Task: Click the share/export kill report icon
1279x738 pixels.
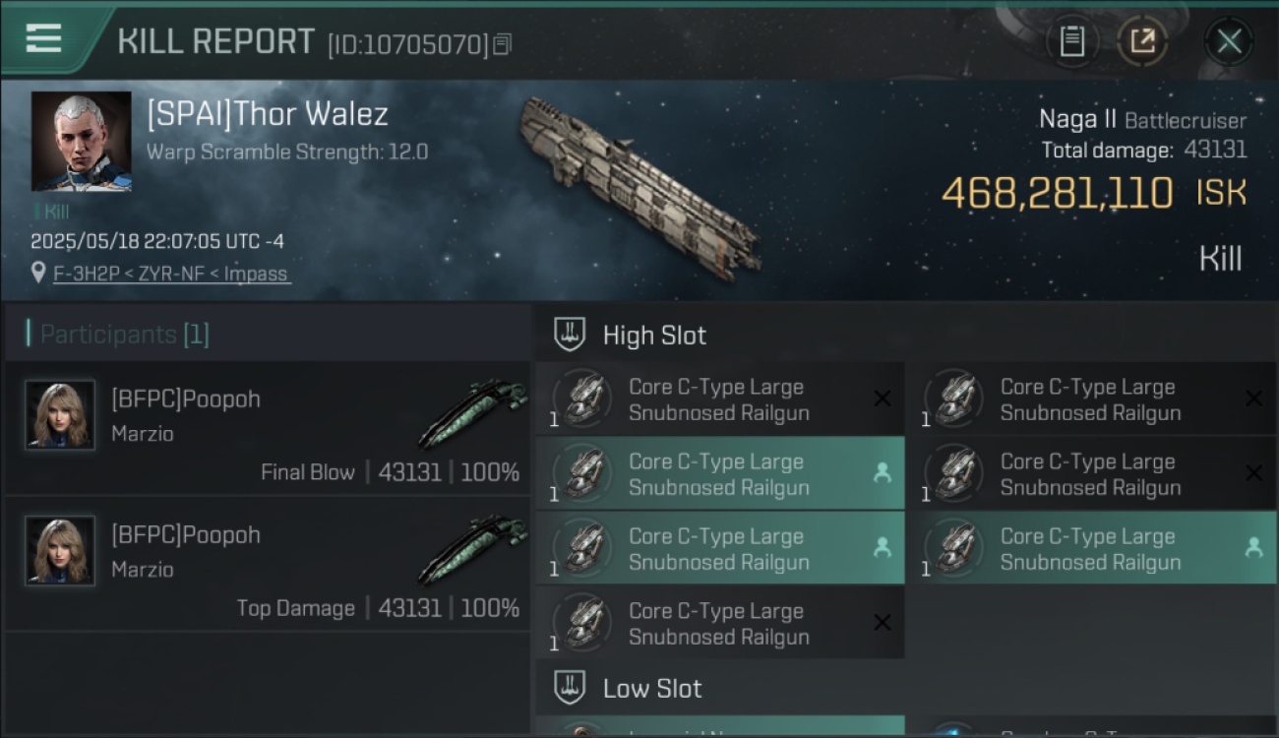Action: click(1142, 41)
